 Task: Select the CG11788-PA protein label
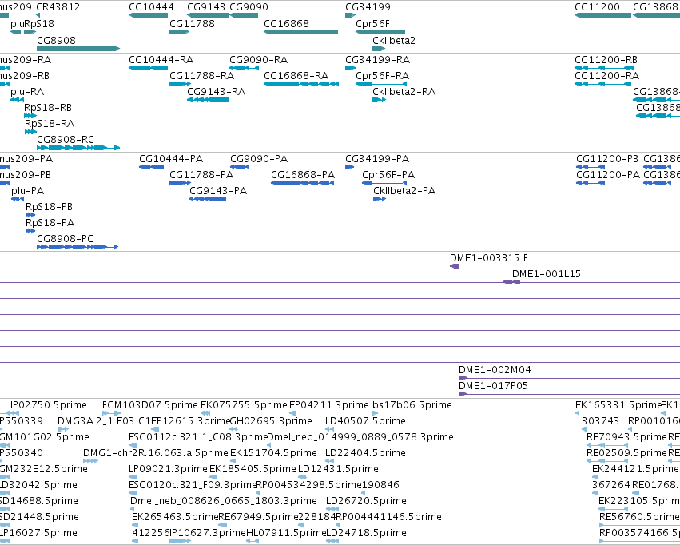pos(201,175)
